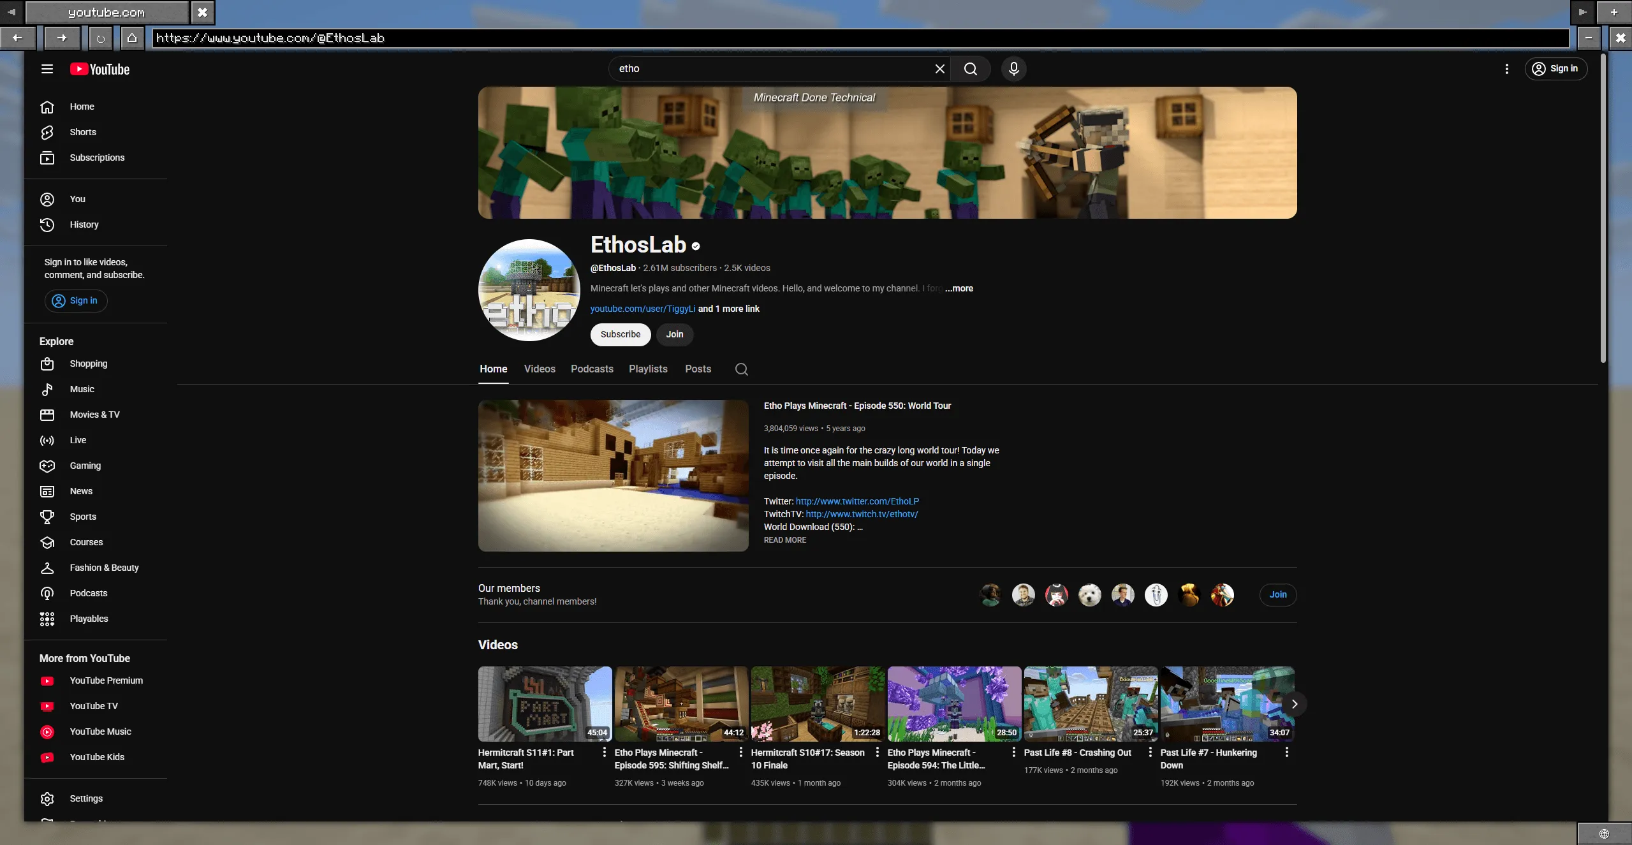Go forward using browser forward arrow
Image resolution: width=1632 pixels, height=845 pixels.
click(x=62, y=38)
